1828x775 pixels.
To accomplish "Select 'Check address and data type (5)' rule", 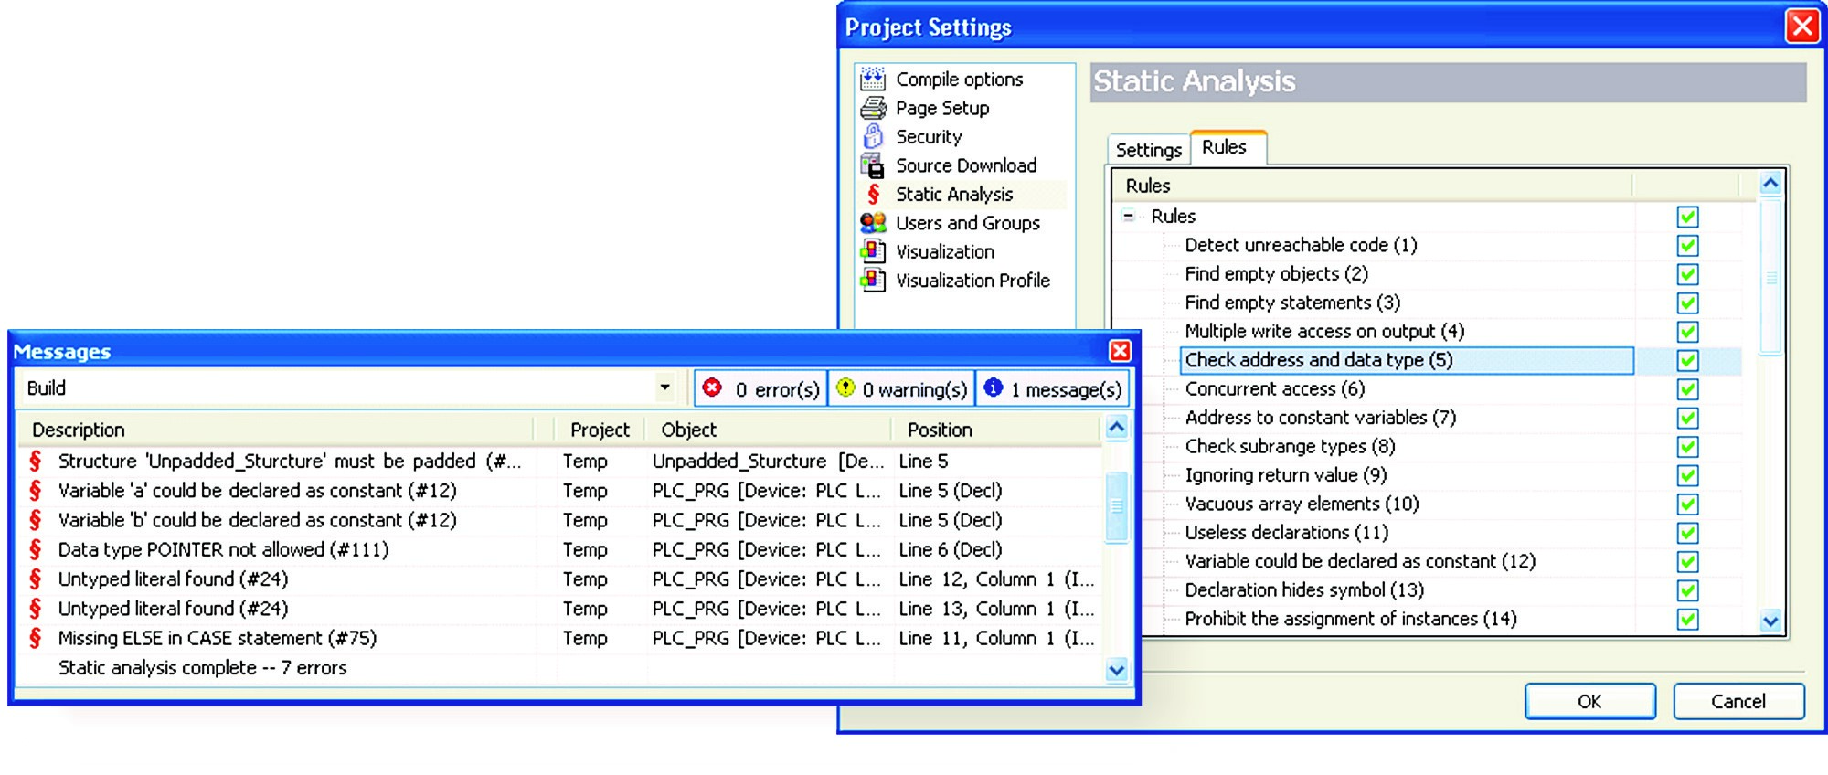I will [1408, 360].
